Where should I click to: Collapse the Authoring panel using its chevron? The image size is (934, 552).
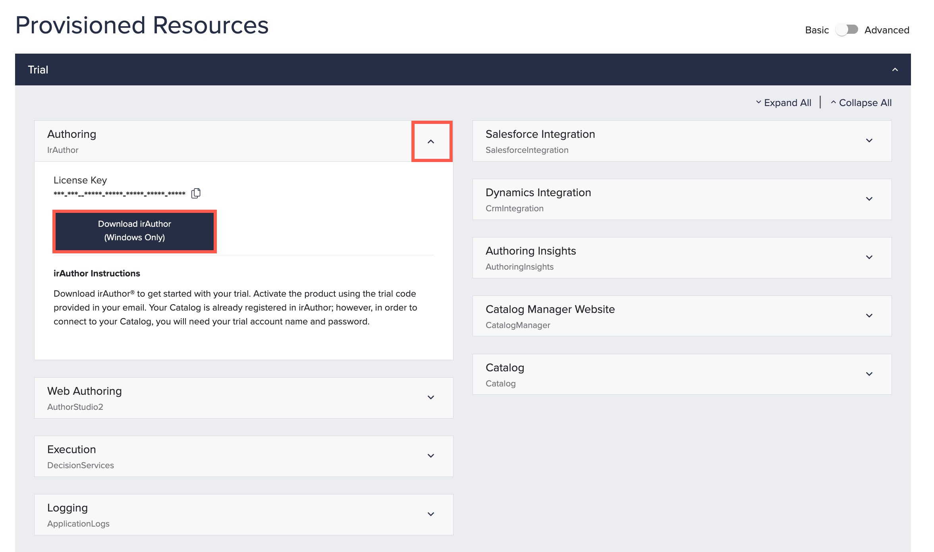coord(431,141)
